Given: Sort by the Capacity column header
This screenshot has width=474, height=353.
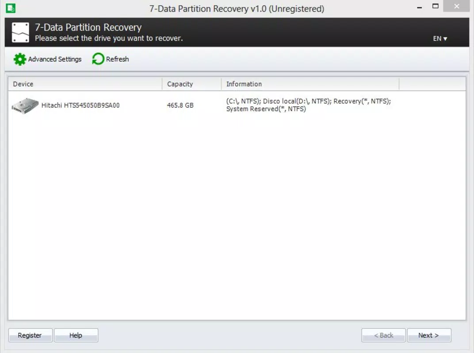Looking at the screenshot, I should [x=191, y=84].
